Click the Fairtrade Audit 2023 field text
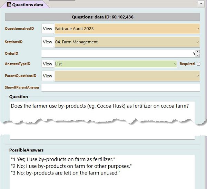 click(x=74, y=29)
